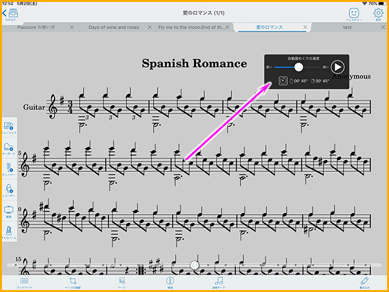Image resolution: width=389 pixels, height=292 pixels.
Task: Open the gesture (ジェスチャー) face icon
Action: 354,14
